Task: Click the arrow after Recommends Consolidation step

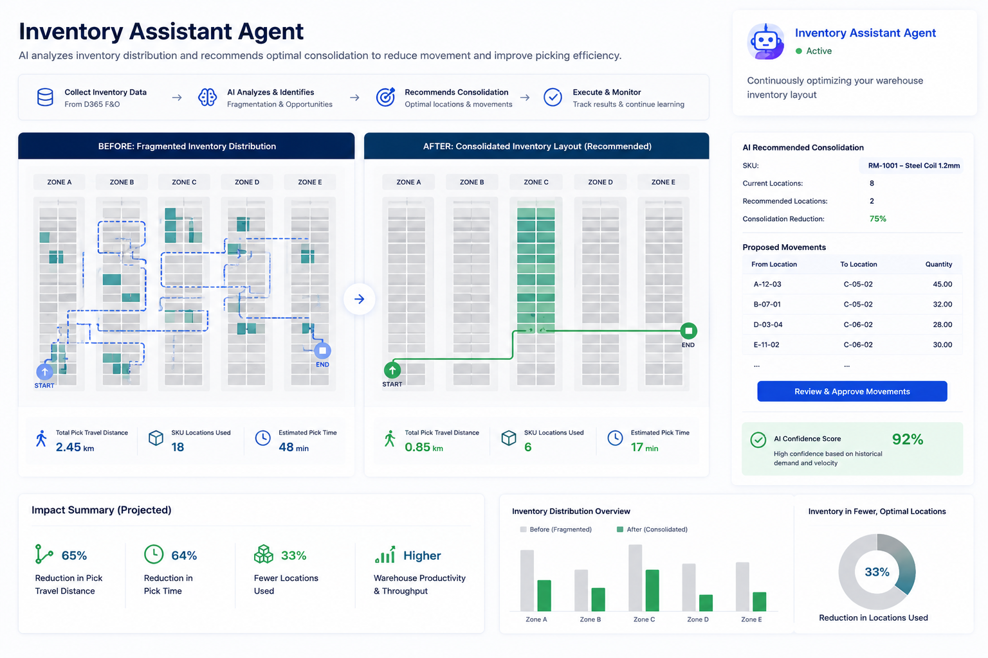Action: coord(525,98)
